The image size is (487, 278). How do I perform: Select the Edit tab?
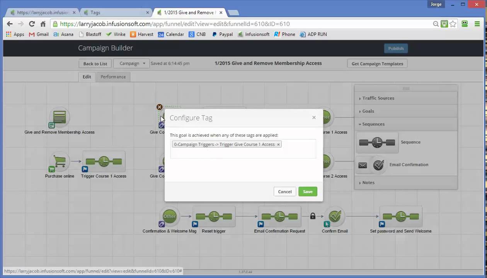(x=87, y=77)
